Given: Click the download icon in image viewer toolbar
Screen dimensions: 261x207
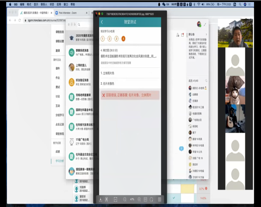Looking at the screenshot, I should coord(101,199).
